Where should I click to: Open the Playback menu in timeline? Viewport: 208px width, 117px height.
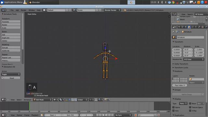coord(35,115)
